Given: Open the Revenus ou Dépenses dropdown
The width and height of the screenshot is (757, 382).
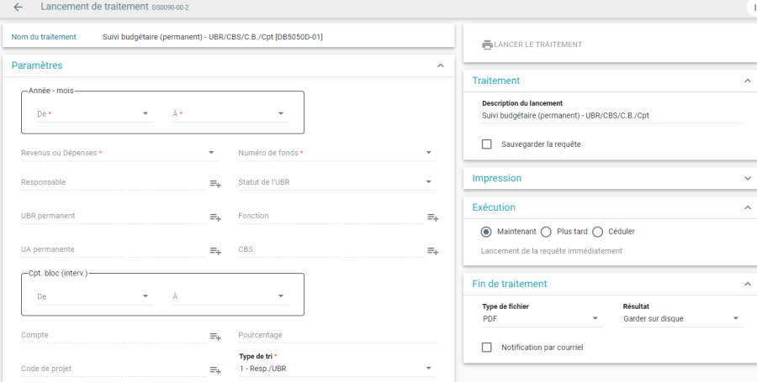Looking at the screenshot, I should coord(119,153).
